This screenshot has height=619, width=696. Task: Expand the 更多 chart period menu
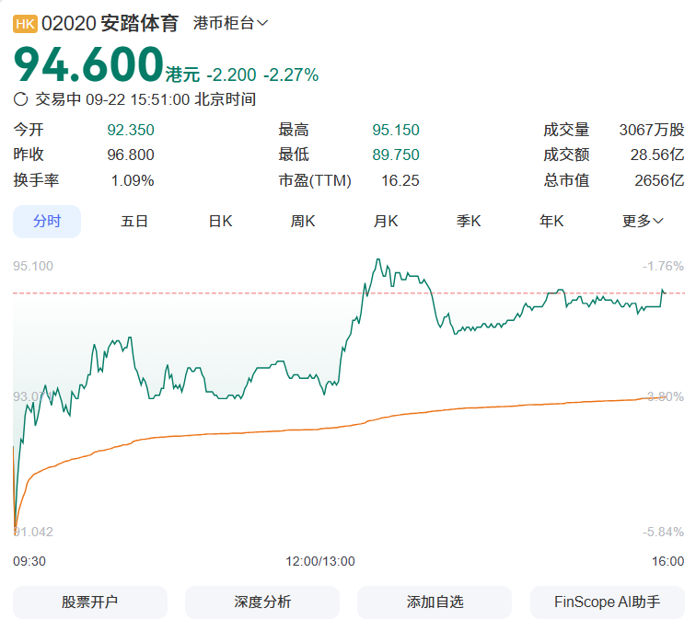[643, 221]
